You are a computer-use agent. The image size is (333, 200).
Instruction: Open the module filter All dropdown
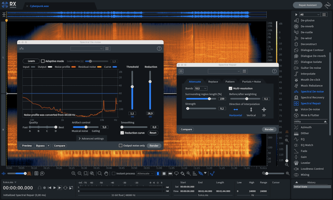point(310,14)
